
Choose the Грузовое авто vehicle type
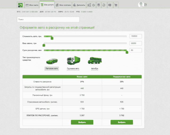tap(73, 68)
